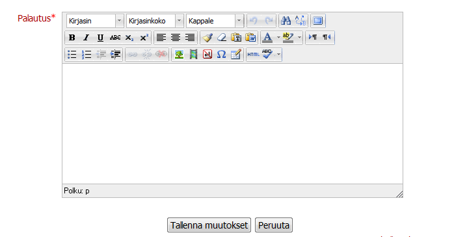
Task: Paste from Word
Action: (251, 38)
